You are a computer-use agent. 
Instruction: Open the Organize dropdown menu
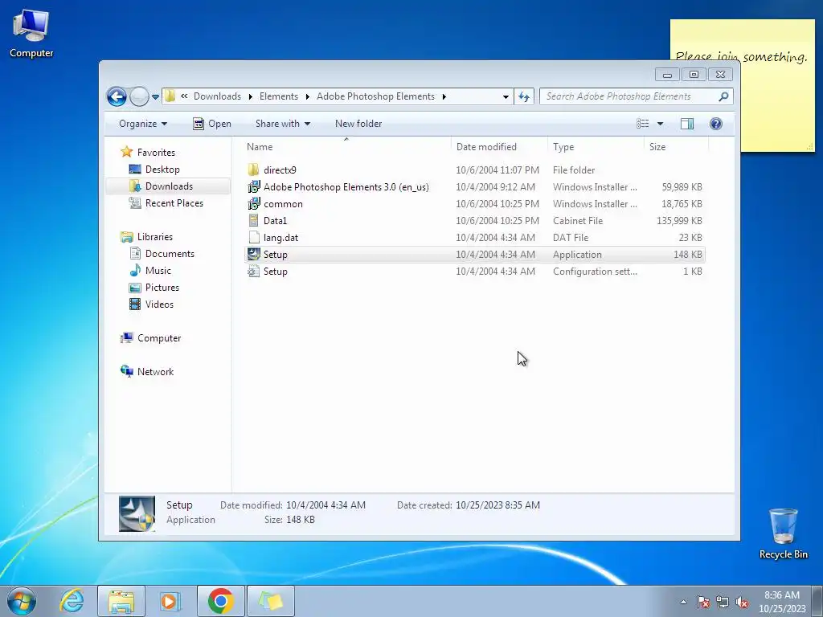[143, 124]
